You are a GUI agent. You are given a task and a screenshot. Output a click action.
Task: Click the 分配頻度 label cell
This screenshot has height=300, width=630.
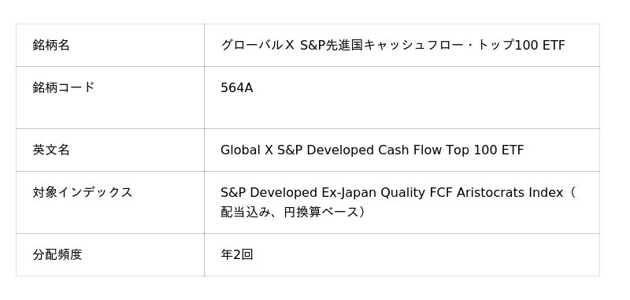110,254
